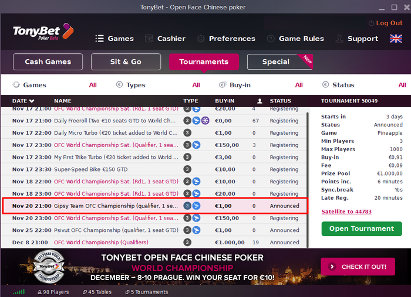Click the grey 3 icon in Daily Micro Turbo row
The width and height of the screenshot is (411, 297).
187,133
